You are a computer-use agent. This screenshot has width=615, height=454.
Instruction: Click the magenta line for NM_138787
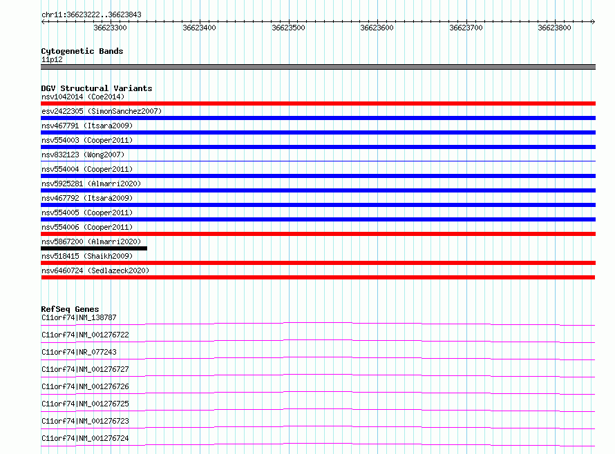[x=318, y=324]
